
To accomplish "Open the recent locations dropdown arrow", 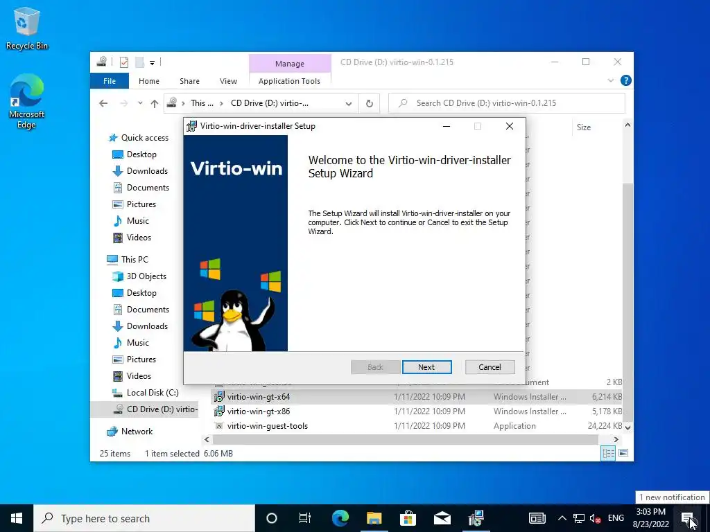I will coord(140,103).
